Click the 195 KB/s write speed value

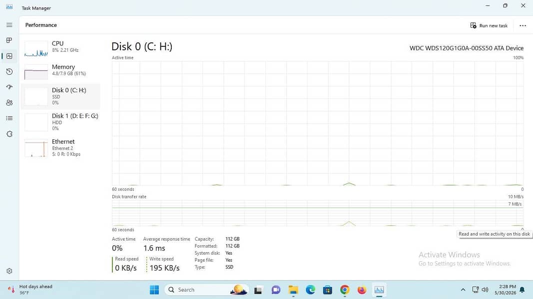[164, 268]
